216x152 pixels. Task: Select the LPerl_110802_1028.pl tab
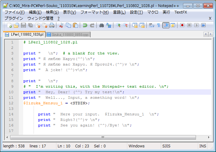click(x=24, y=34)
